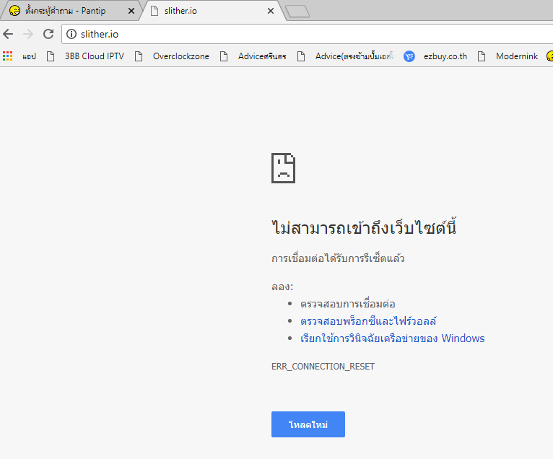
Task: Open the 3BB Cloud IPTV bookmark
Action: [x=85, y=56]
